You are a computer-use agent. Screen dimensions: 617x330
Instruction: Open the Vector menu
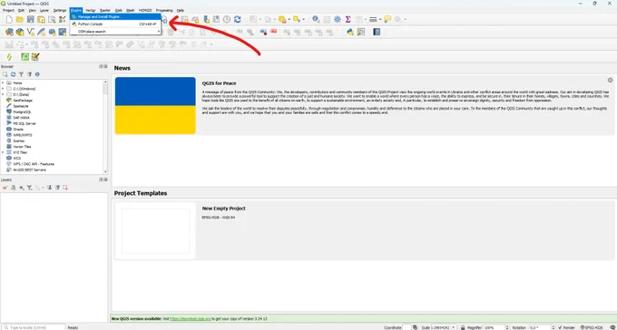pyautogui.click(x=90, y=10)
